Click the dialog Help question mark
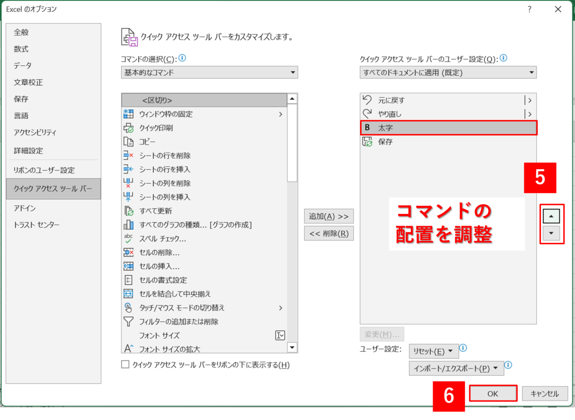Image resolution: width=575 pixels, height=420 pixels. 530,9
